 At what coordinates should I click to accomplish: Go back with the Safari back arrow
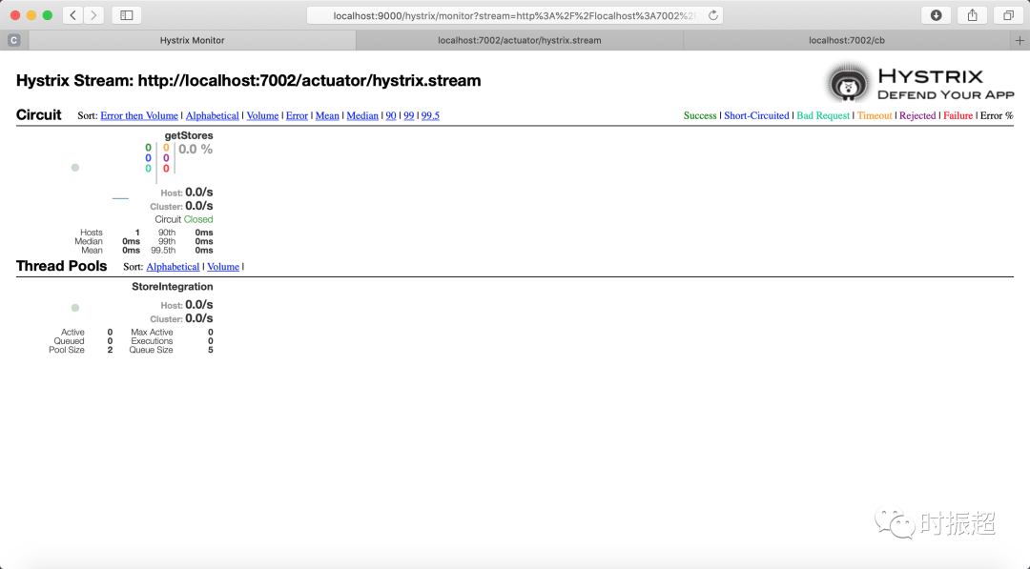pyautogui.click(x=72, y=15)
